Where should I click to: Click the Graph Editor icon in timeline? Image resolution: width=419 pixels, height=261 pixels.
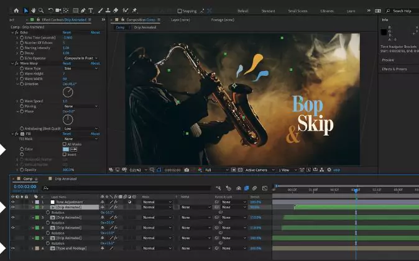pyautogui.click(x=265, y=188)
